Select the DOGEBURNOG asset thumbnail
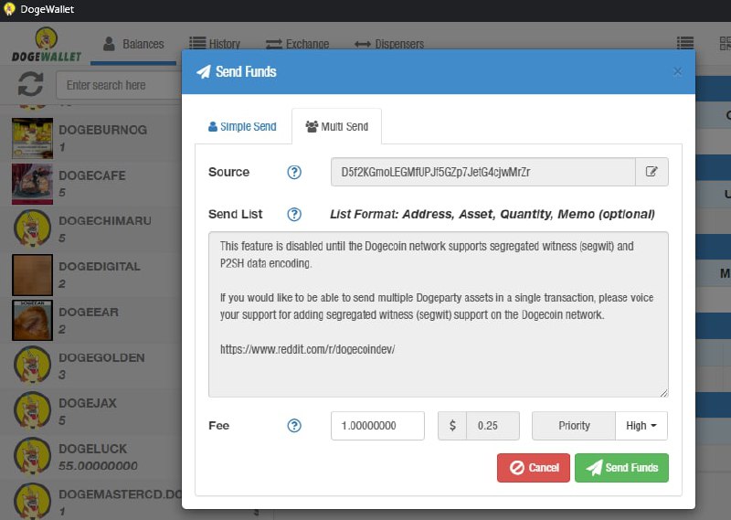 click(32, 139)
